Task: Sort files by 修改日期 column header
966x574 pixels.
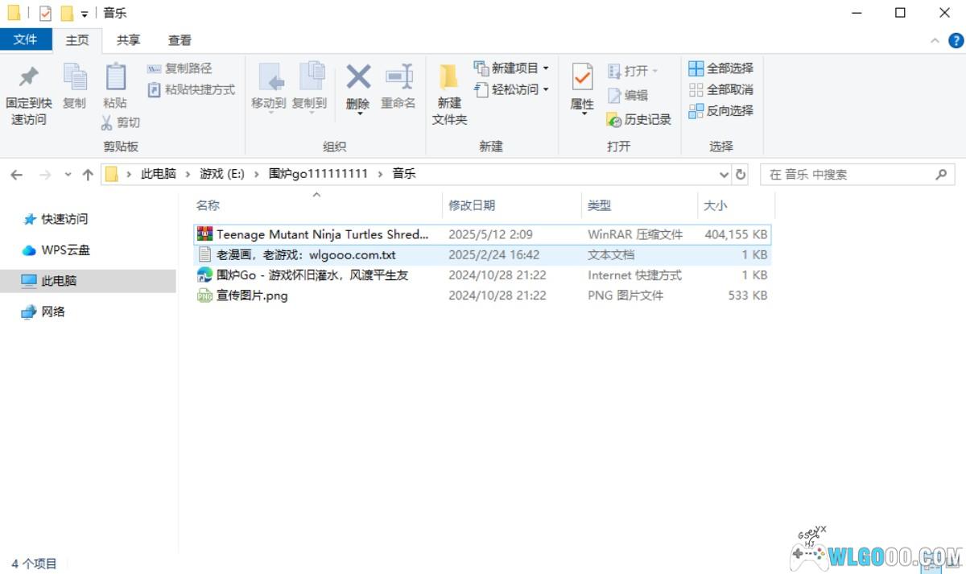Action: coord(473,206)
